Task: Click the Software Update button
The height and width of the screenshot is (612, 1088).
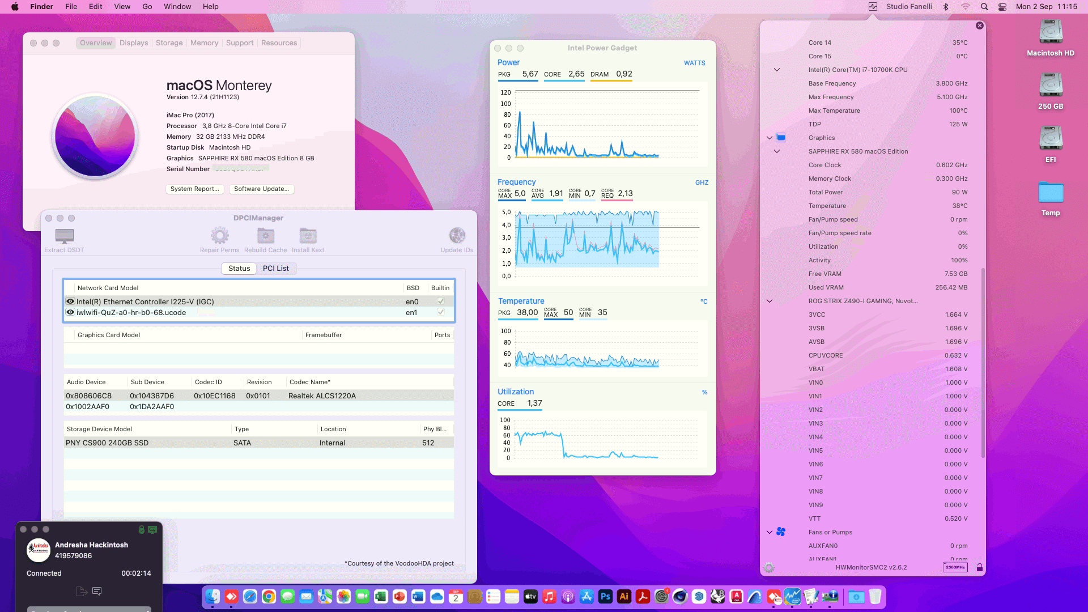Action: (x=261, y=189)
